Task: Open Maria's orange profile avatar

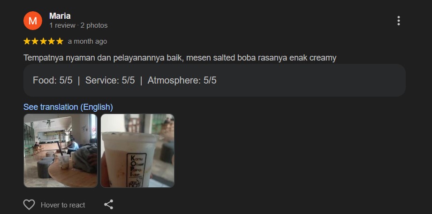Action: (x=33, y=21)
